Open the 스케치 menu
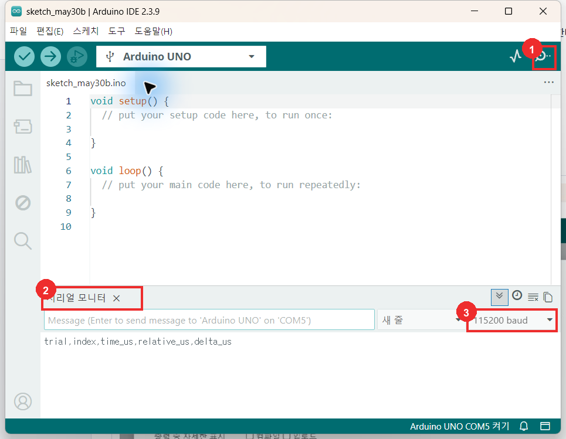 [x=86, y=32]
